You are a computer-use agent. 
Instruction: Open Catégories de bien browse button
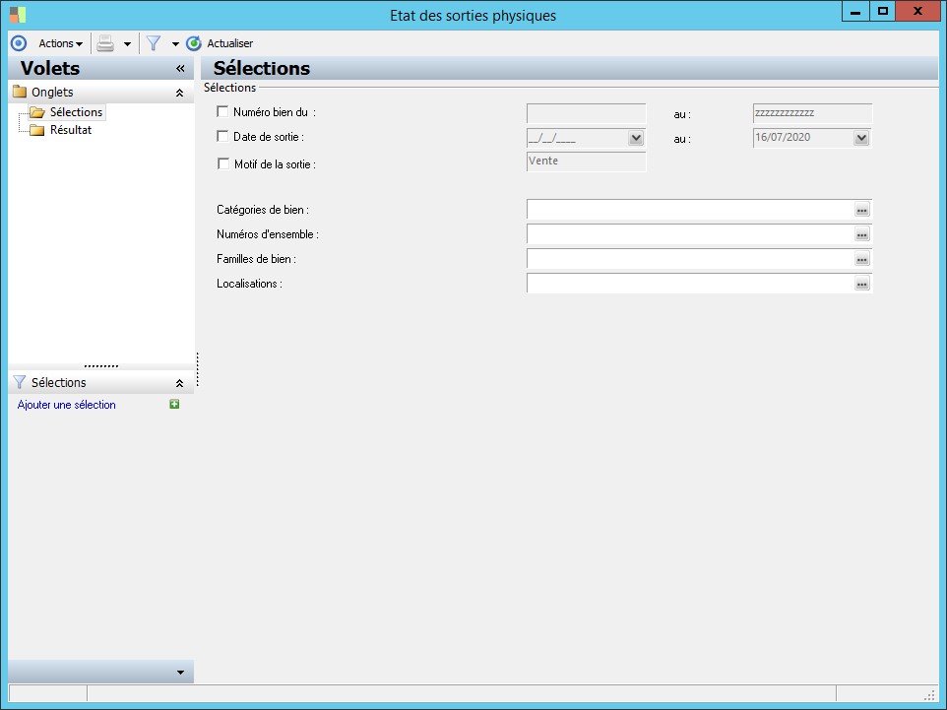[861, 210]
